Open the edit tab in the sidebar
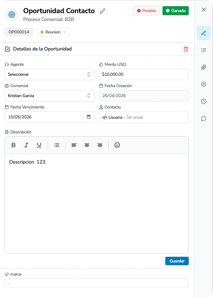 click(x=204, y=33)
